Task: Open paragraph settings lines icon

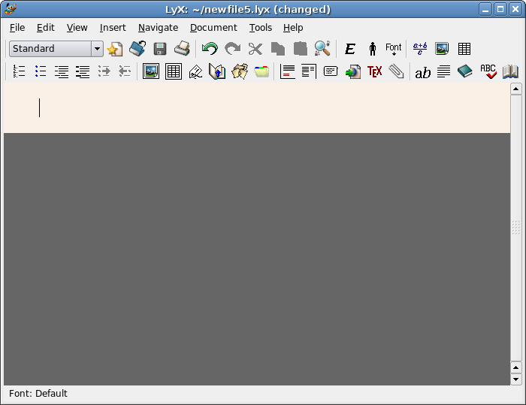Action: (x=443, y=71)
